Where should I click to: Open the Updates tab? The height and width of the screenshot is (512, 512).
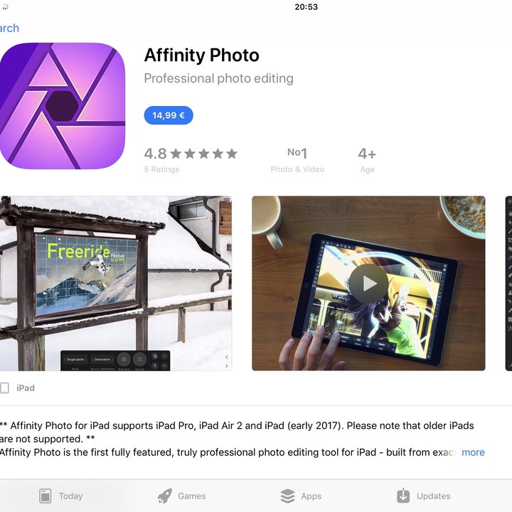424,496
